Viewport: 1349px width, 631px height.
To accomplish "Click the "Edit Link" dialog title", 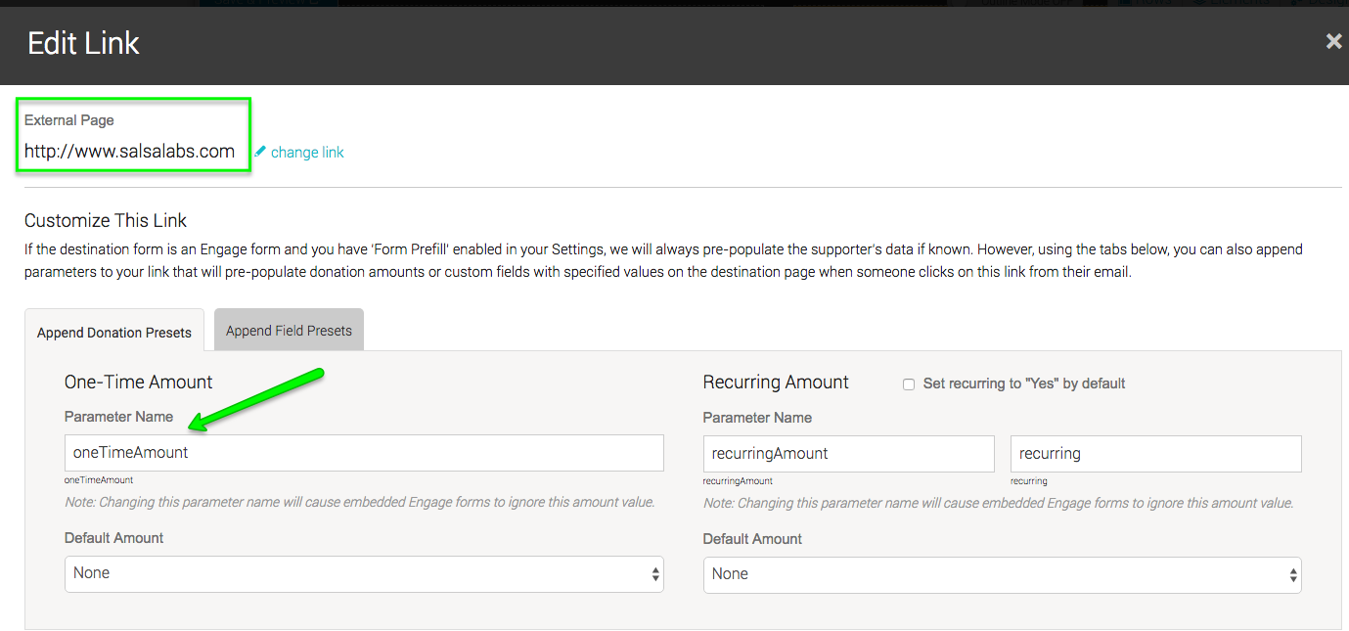I will coord(83,43).
